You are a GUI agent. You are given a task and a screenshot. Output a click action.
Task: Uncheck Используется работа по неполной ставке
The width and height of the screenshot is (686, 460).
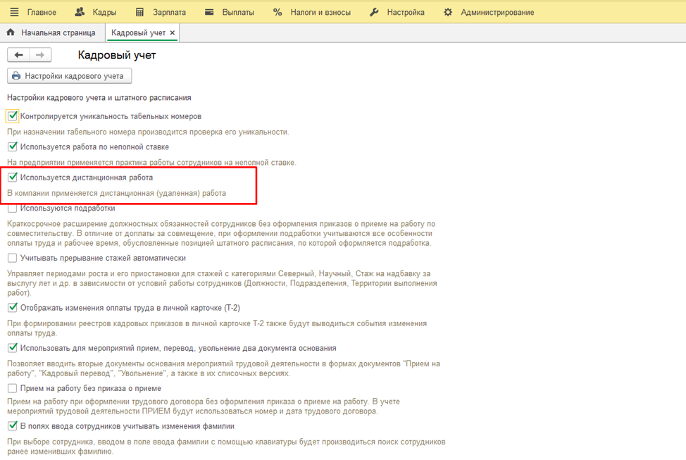tap(13, 147)
